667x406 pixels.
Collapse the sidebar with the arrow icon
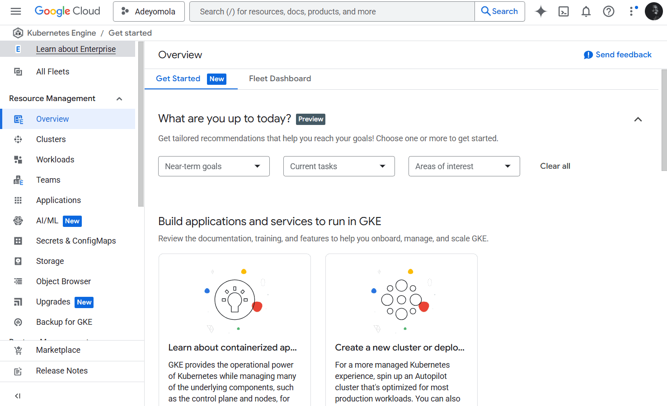tap(18, 396)
